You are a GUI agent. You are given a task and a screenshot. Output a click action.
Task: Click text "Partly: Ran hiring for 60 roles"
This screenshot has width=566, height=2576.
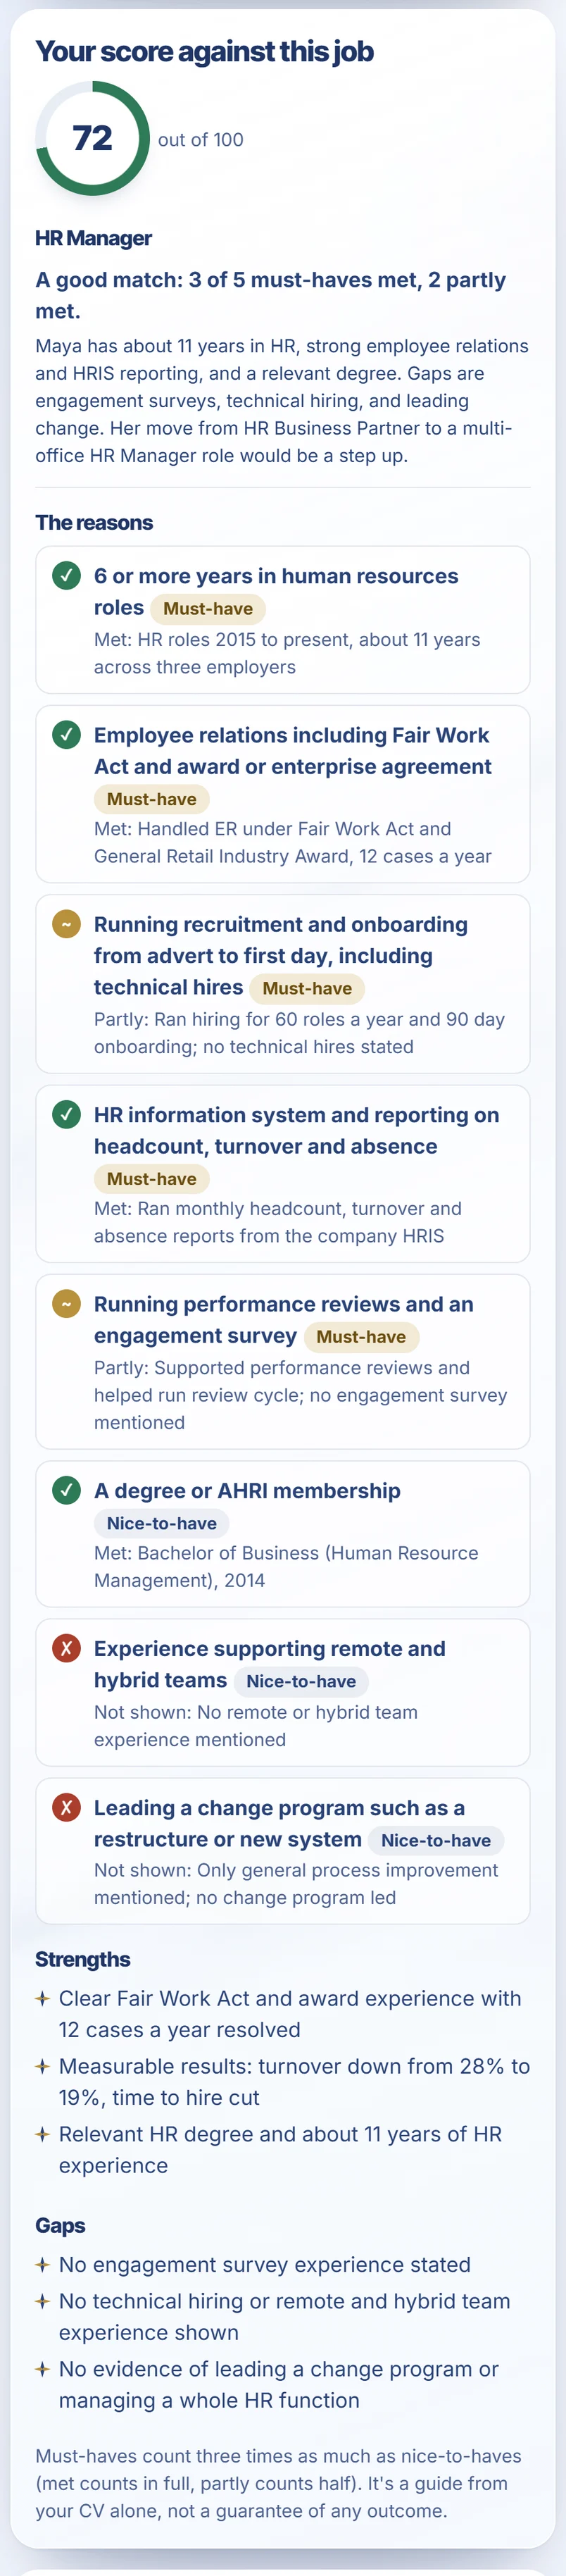coord(300,1032)
